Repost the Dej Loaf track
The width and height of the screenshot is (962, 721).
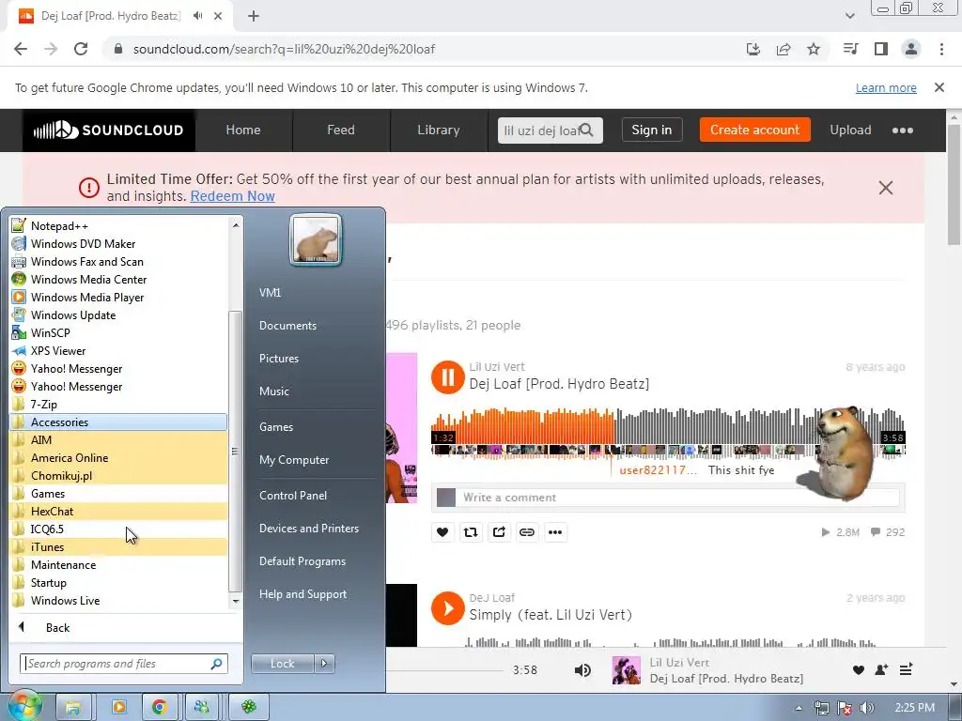[471, 532]
